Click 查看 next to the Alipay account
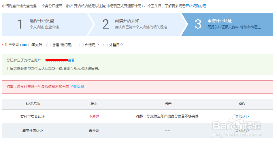Image resolution: width=277 pixels, height=144 pixels. pos(71,60)
